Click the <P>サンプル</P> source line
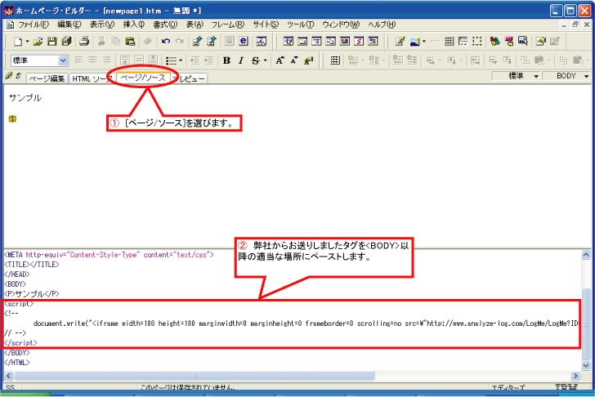 coord(32,294)
